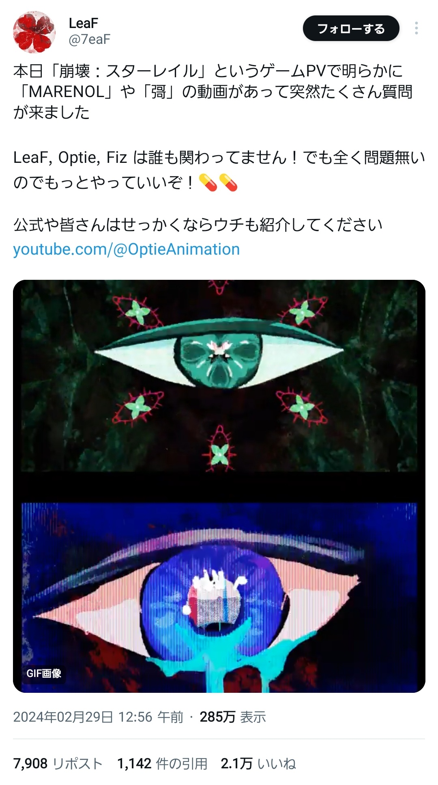Tap the black bar between the GIF's two frames
The height and width of the screenshot is (785, 438).
(219, 487)
